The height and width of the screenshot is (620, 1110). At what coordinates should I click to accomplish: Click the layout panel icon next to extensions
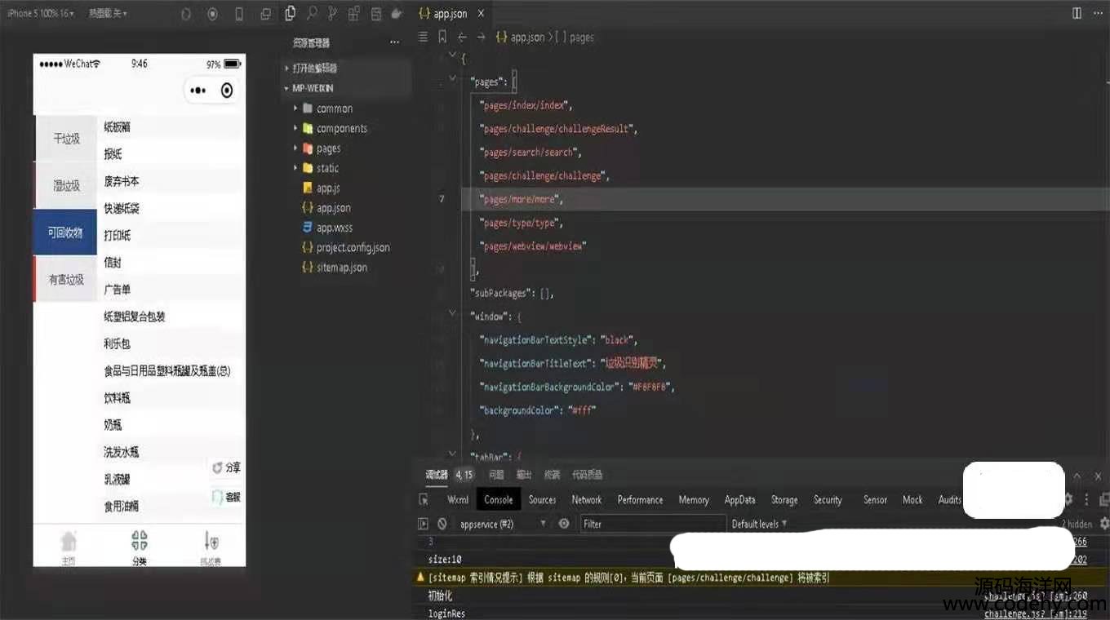pyautogui.click(x=375, y=14)
